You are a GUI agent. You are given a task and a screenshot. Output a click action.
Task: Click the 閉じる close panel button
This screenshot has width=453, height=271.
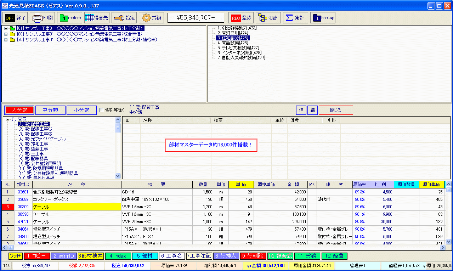coord(336,110)
